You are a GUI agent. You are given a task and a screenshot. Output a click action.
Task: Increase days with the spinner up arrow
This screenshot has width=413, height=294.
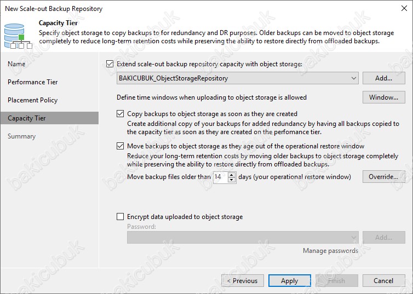[231, 174]
